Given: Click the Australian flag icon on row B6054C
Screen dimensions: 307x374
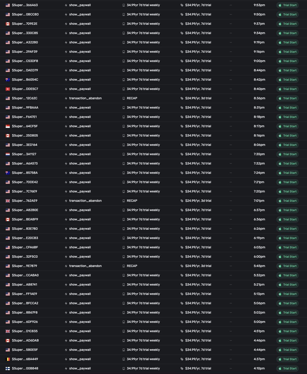Looking at the screenshot, I should pos(8,80).
